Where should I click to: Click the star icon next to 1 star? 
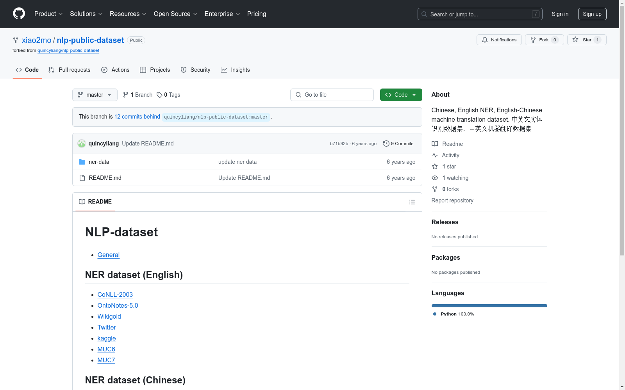(x=435, y=167)
